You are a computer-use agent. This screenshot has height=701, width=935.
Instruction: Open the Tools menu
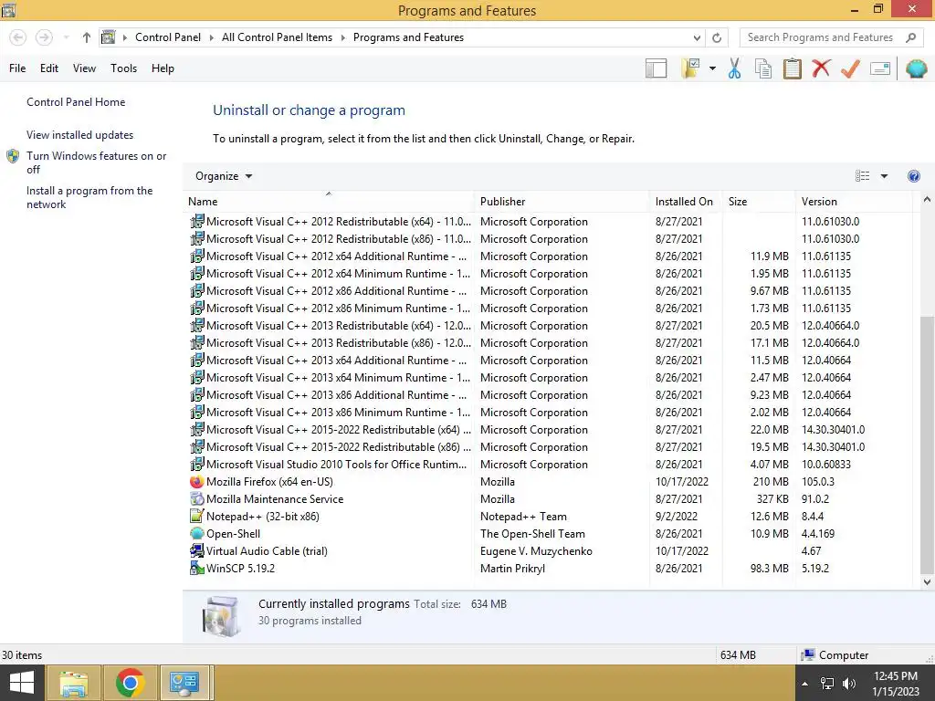tap(123, 68)
